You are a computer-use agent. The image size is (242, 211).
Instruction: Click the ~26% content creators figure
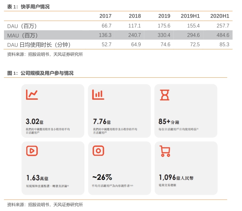(102, 177)
